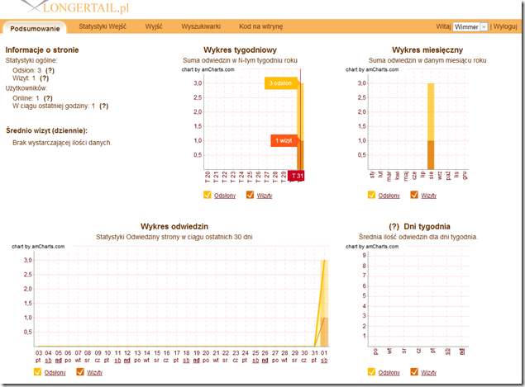Viewport: 525px width, 387px height.
Task: Select the T 31 week marker
Action: click(296, 176)
